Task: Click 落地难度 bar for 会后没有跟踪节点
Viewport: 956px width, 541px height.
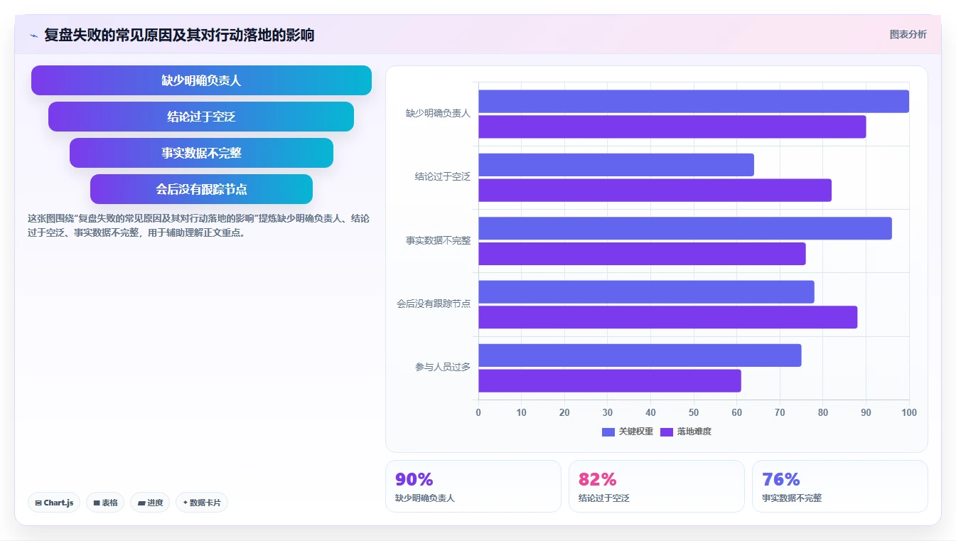Action: coord(668,317)
